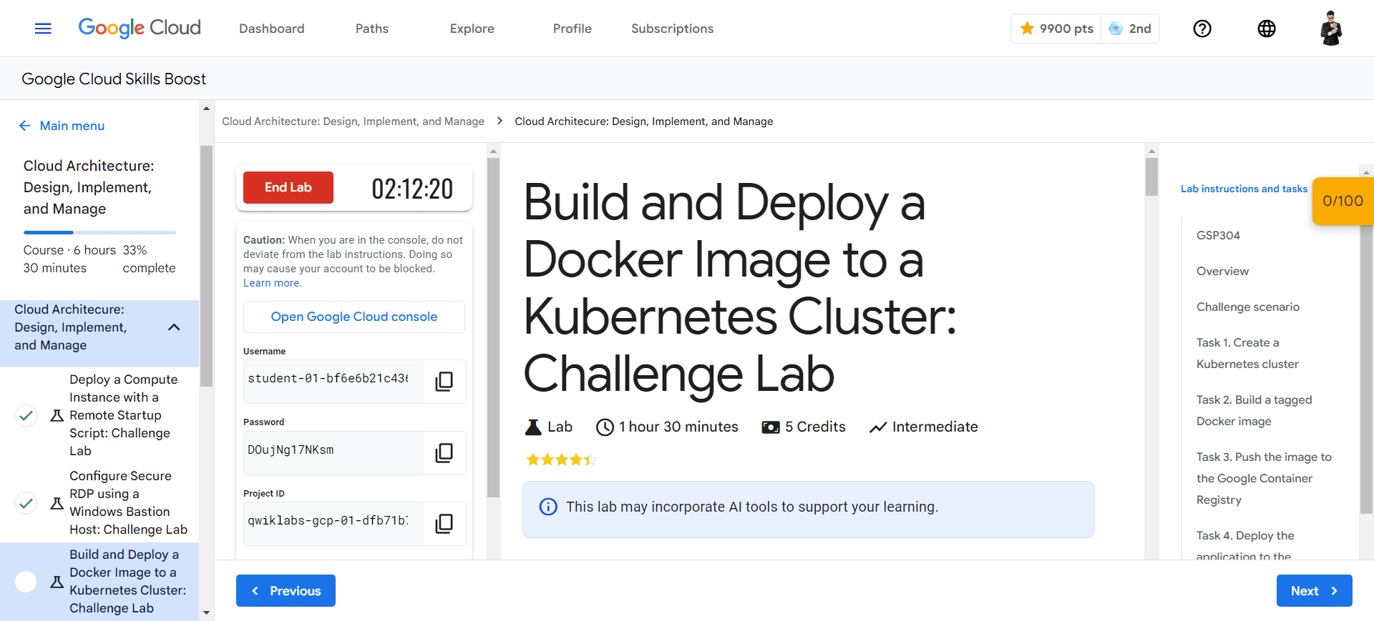Click the star points badge 9900 pts
The image size is (1374, 621).
[x=1056, y=29]
